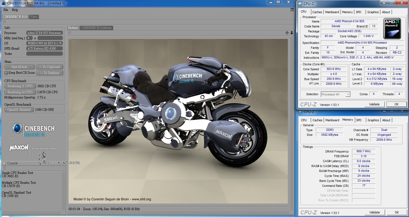
Task: Click the move/pan picture icon in Cinebench
Action: pos(287,33)
